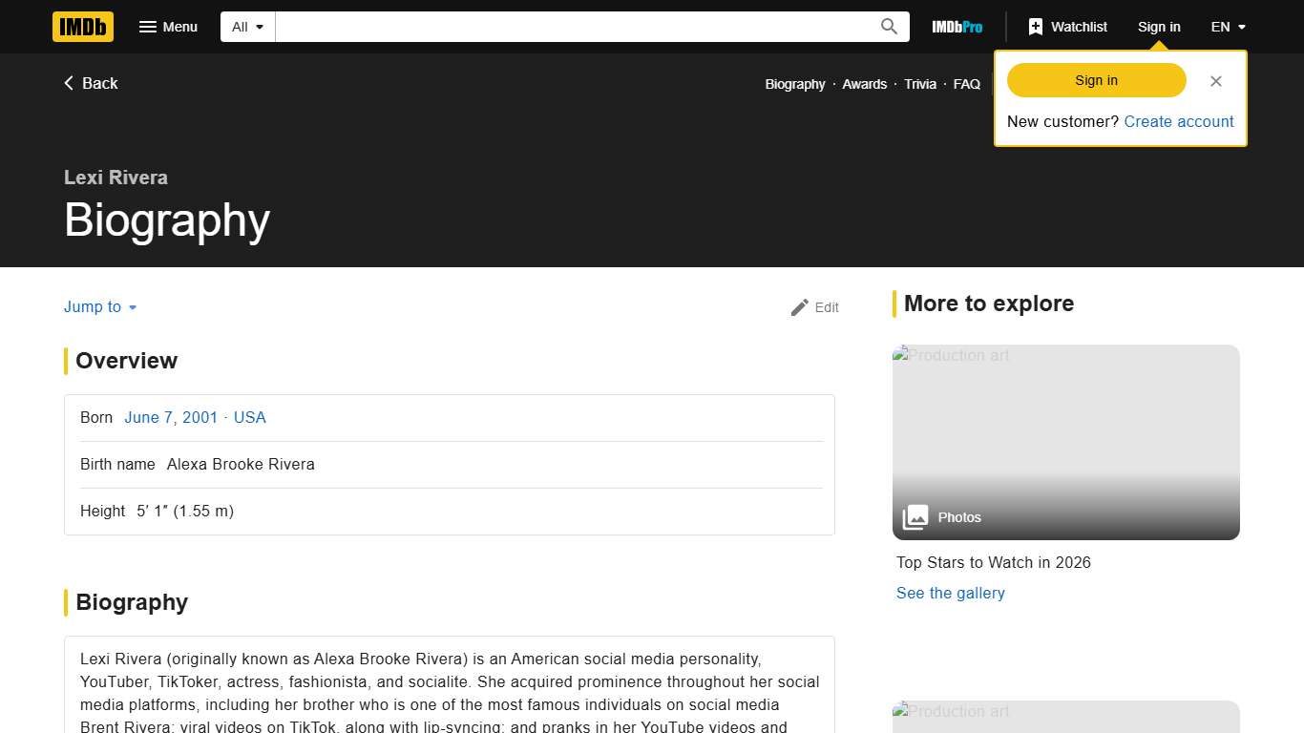Viewport: 1304px width, 733px height.
Task: Click the Create account link
Action: 1179,121
